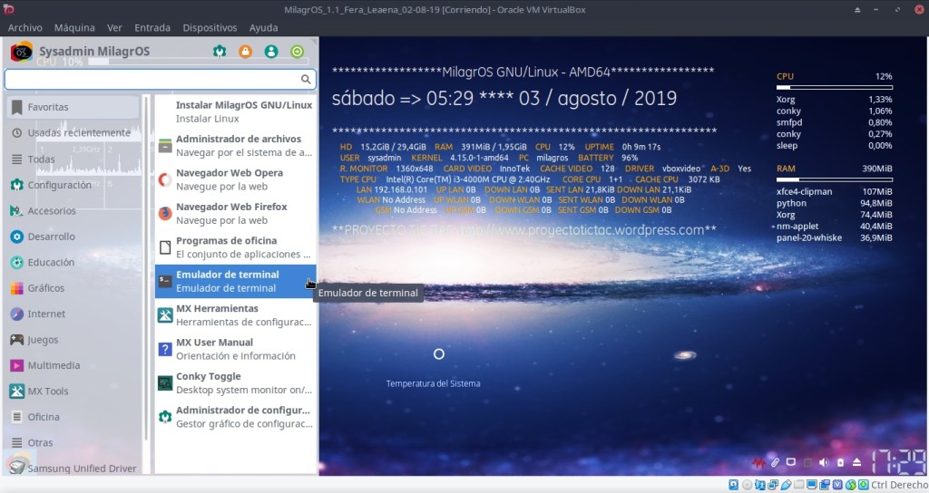
Task: Click the battery power tray icon
Action: pyautogui.click(x=840, y=463)
